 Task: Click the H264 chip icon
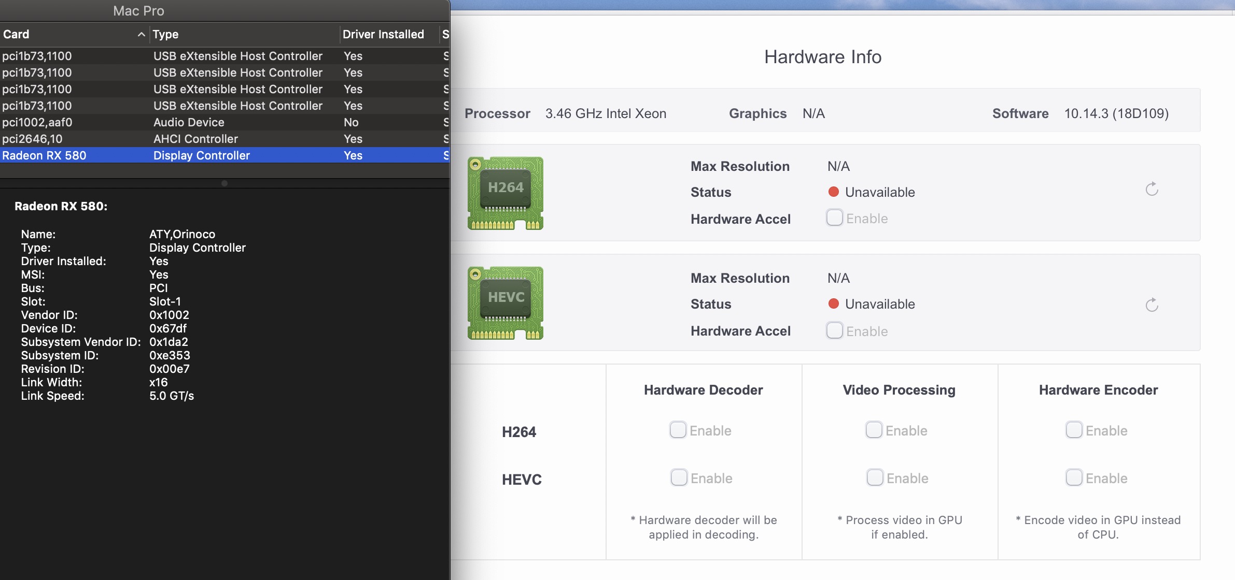505,193
